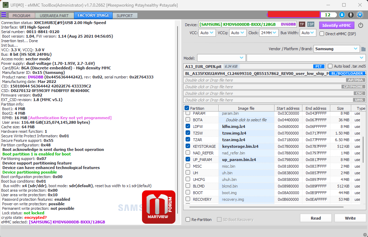Viewport: 368px width, 237px height.
Task: Click the PIT file tag
Action: pos(318,66)
